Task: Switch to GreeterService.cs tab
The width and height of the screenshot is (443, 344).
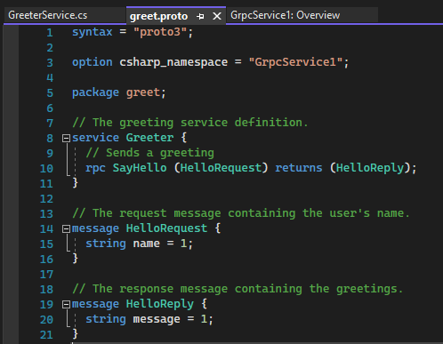Action: (x=48, y=15)
